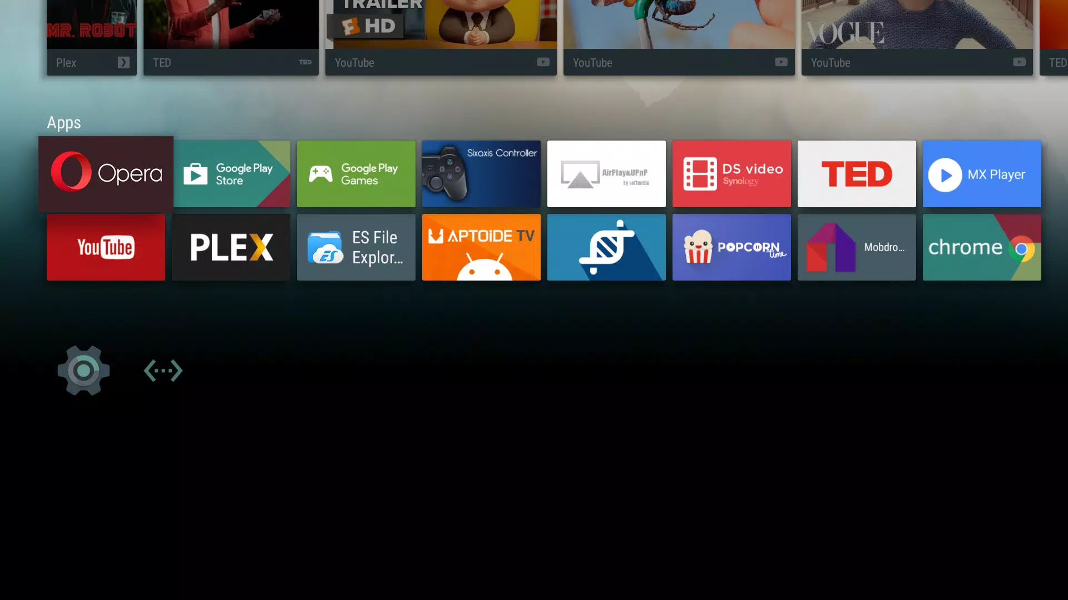This screenshot has width=1068, height=600.
Task: Open Mobdro streaming app
Action: tap(857, 247)
